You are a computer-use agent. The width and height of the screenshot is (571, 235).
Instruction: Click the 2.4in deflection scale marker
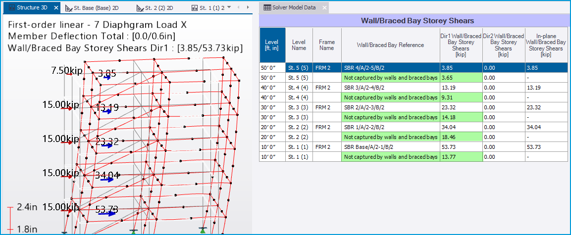point(10,208)
